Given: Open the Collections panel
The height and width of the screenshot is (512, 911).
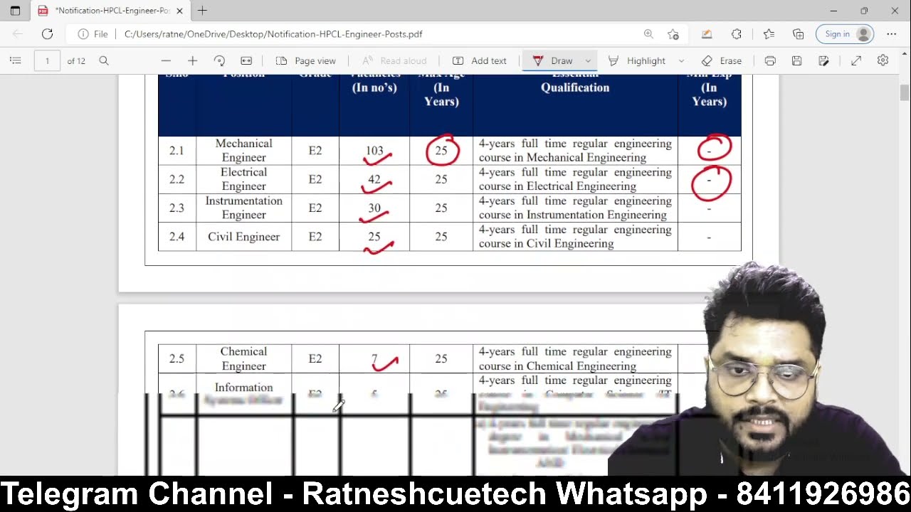Looking at the screenshot, I should [x=799, y=34].
